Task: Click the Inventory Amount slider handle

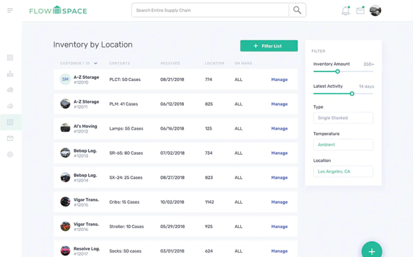Action: [338, 72]
